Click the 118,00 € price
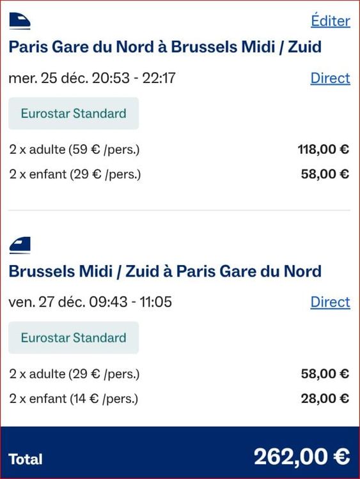360x479 pixels. tap(324, 149)
